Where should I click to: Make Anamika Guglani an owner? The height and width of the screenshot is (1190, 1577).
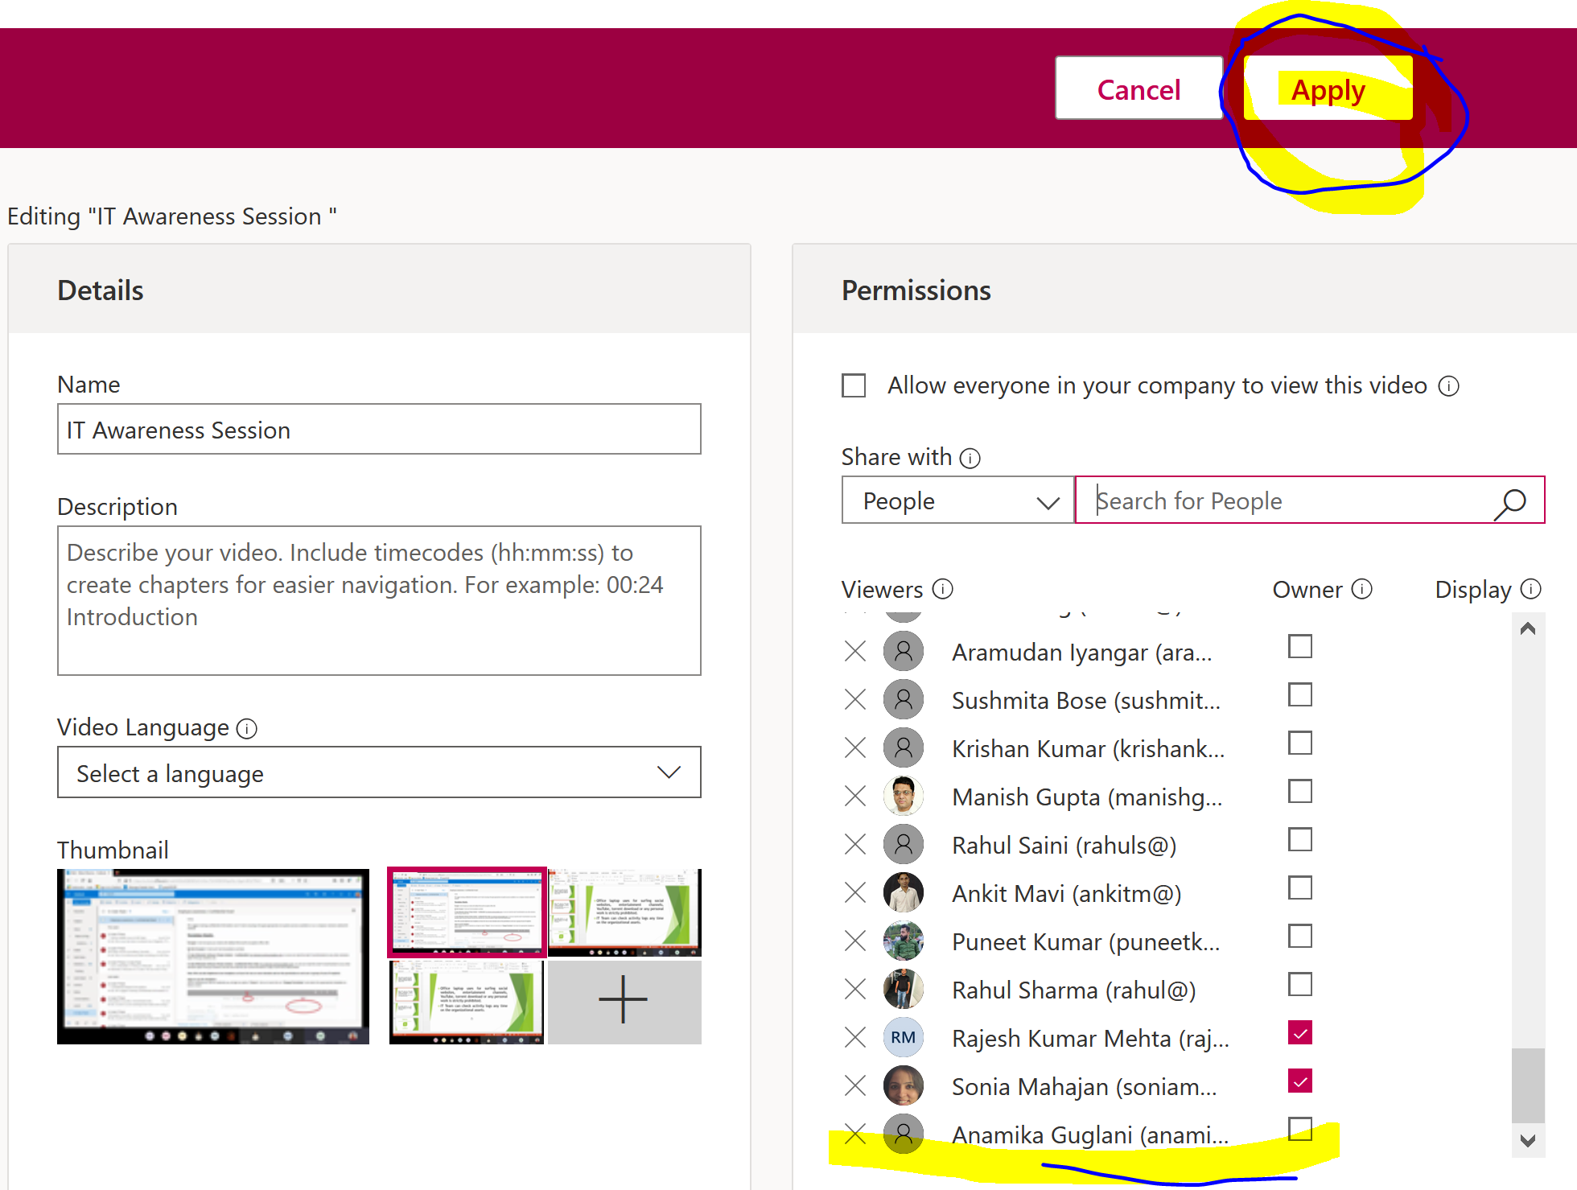(1299, 1129)
